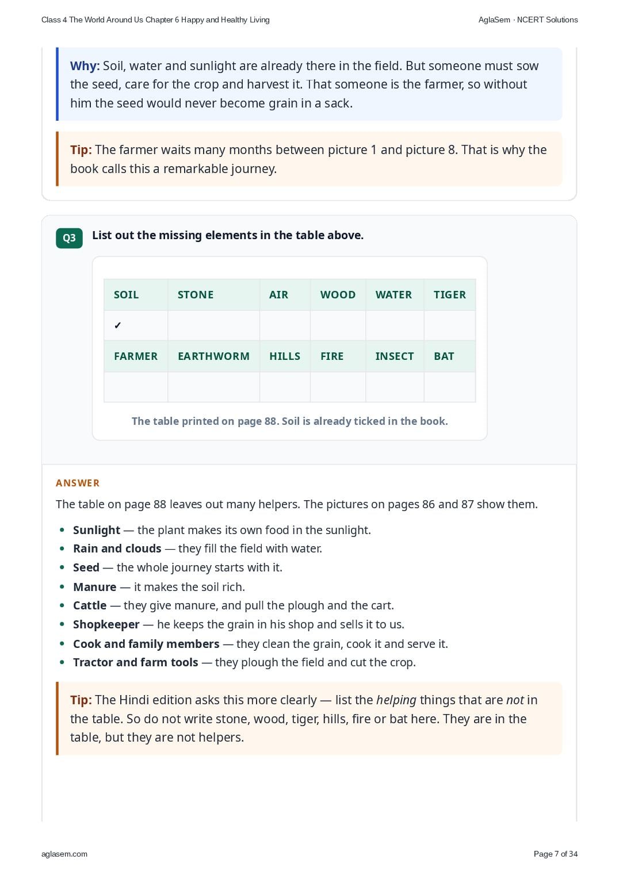Click the aglasem.com footer link
The image size is (619, 875).
pyautogui.click(x=64, y=854)
